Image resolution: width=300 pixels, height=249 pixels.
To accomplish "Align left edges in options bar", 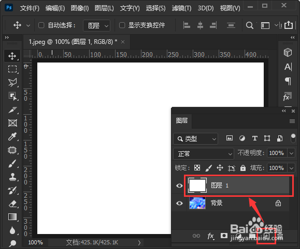I will coord(187,25).
